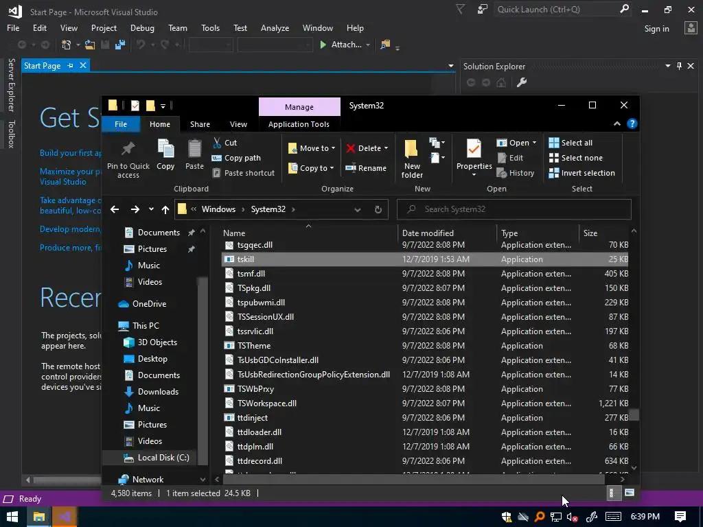The height and width of the screenshot is (527, 703).
Task: Switch to large icons view in status bar
Action: coord(630,493)
